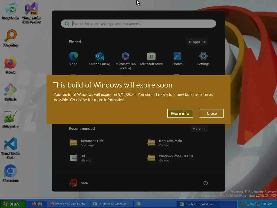This screenshot has height=208, width=277.
Task: Select the Chromium desktop icon
Action: pos(11,173)
